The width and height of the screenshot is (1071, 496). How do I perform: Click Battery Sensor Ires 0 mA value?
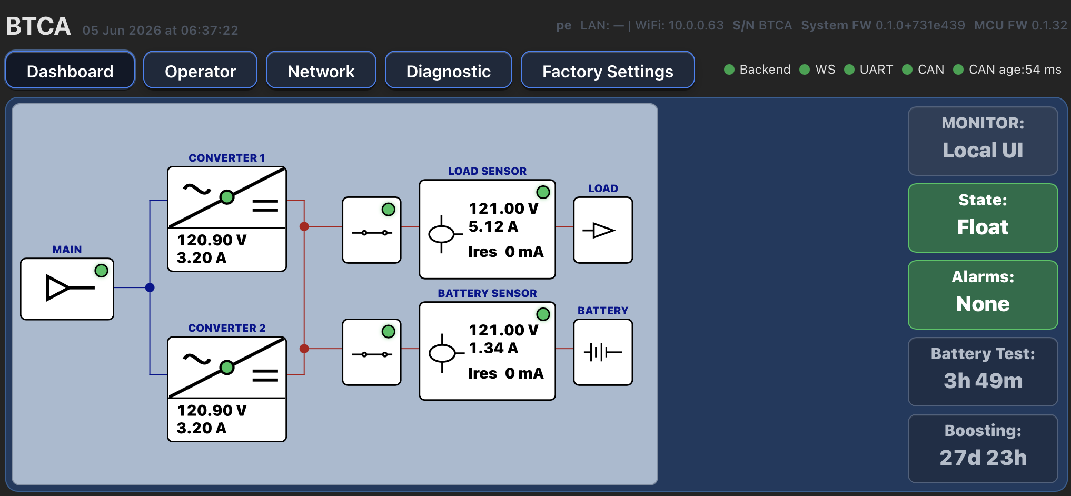(x=505, y=373)
